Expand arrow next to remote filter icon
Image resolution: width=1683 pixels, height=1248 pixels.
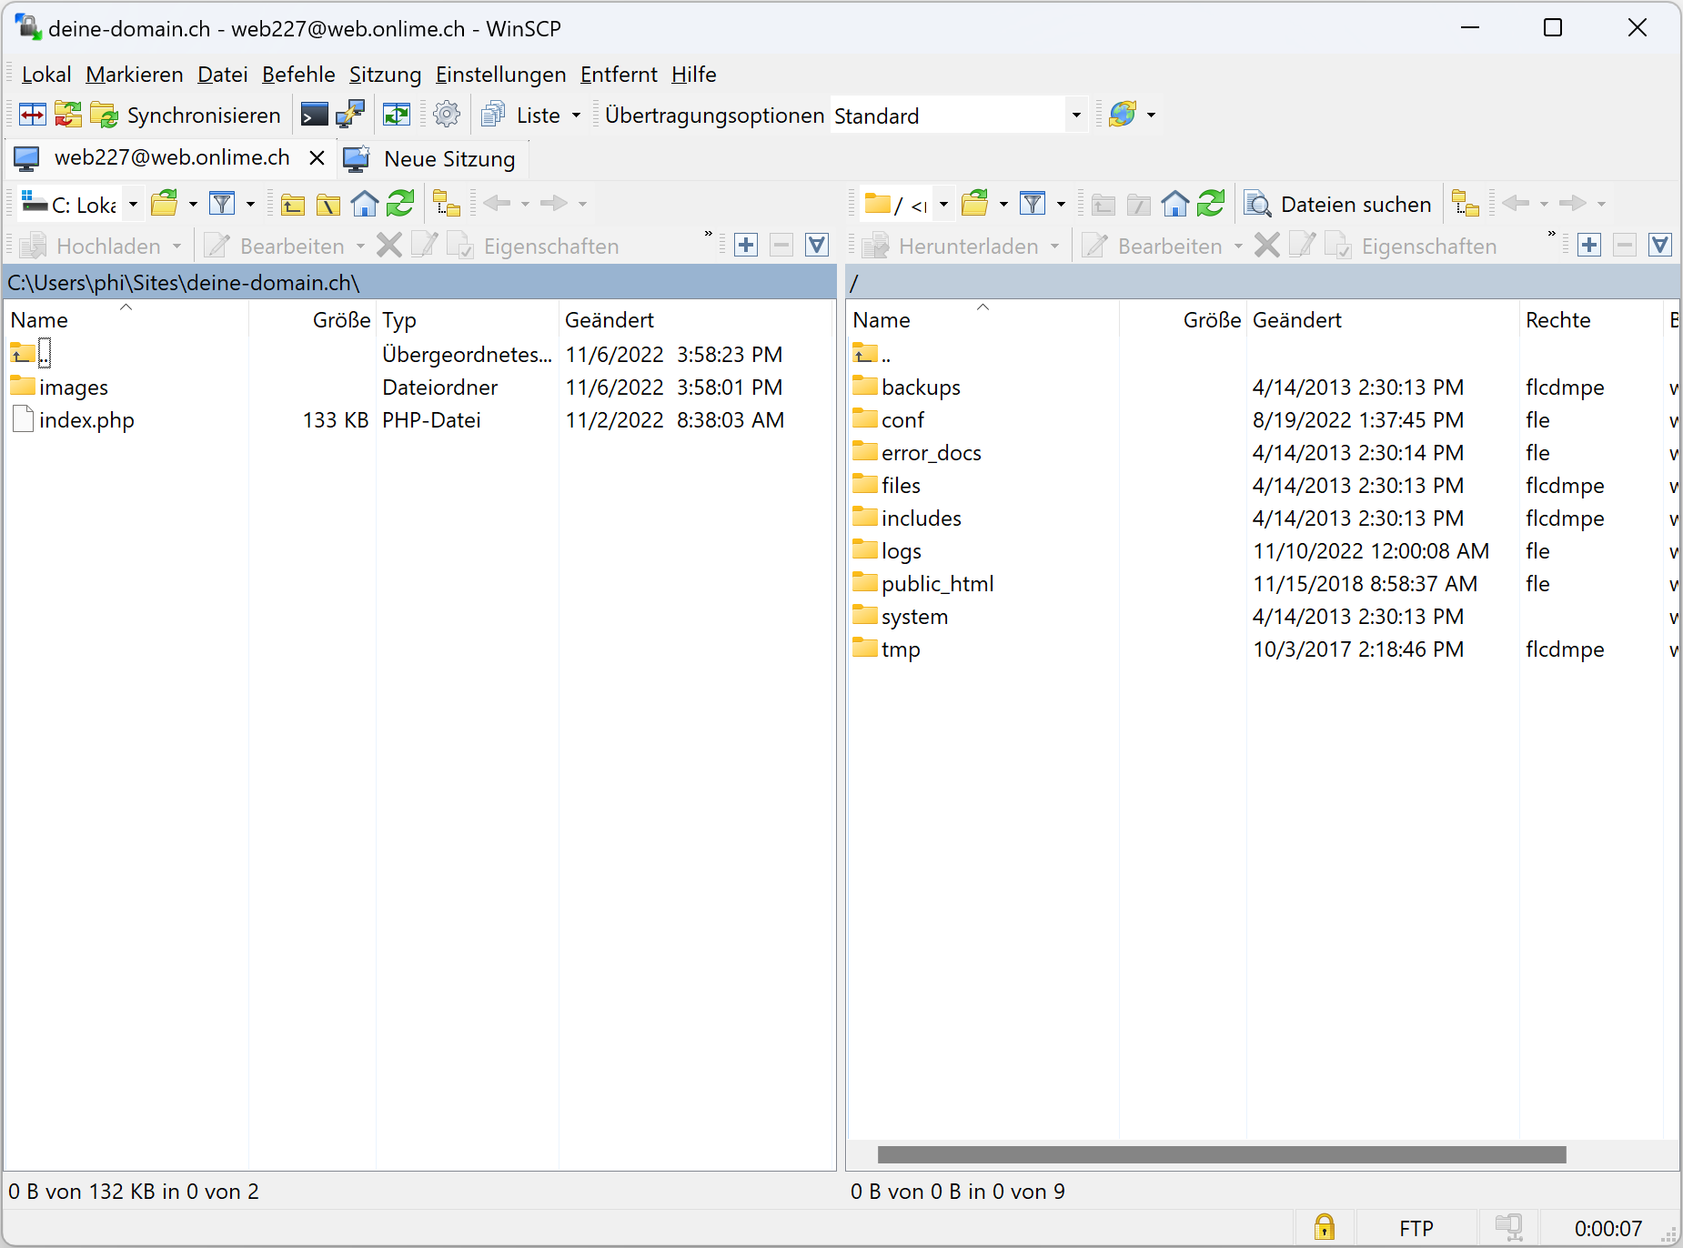(1061, 204)
